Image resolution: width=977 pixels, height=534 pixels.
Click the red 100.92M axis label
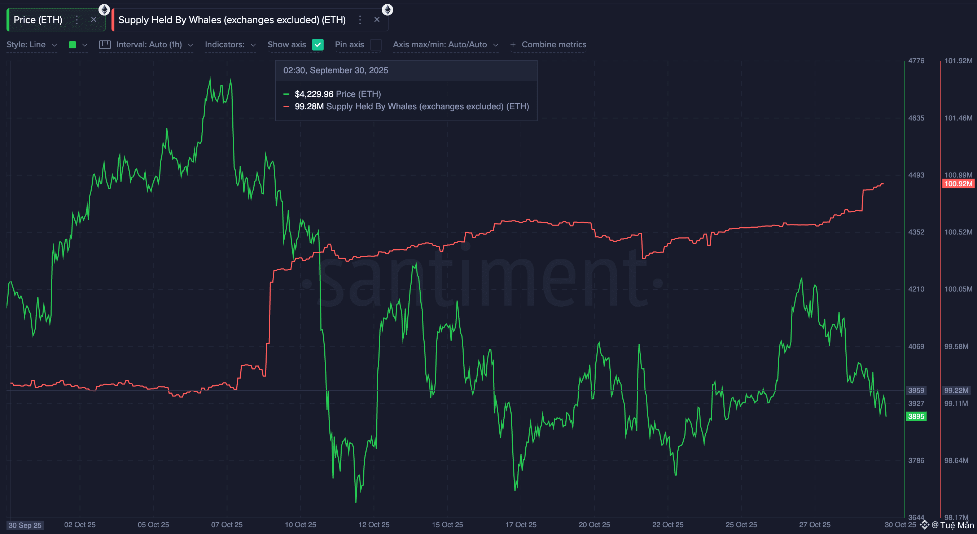pos(958,184)
